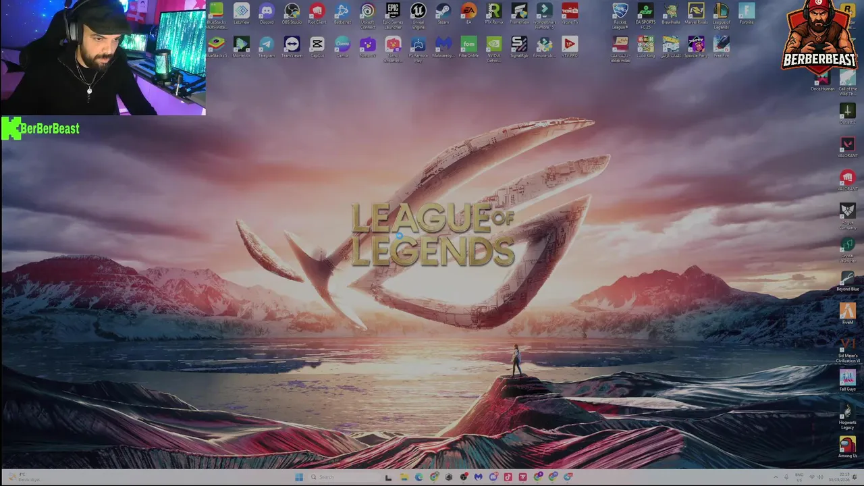Open the Windows Start menu
Screen dimensions: 864x486
[299, 477]
